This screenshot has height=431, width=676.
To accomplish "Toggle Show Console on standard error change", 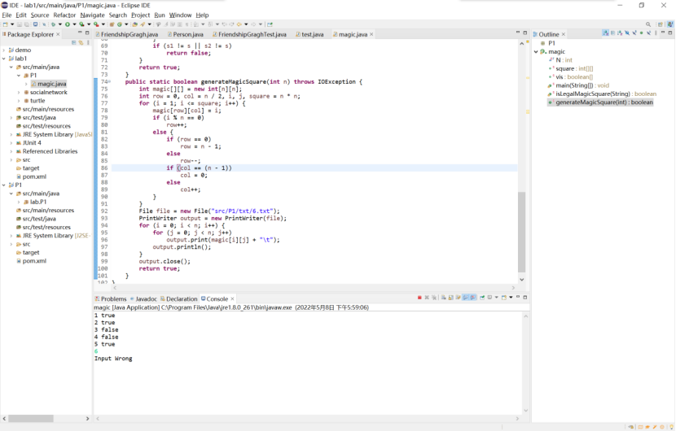I will coord(473,298).
